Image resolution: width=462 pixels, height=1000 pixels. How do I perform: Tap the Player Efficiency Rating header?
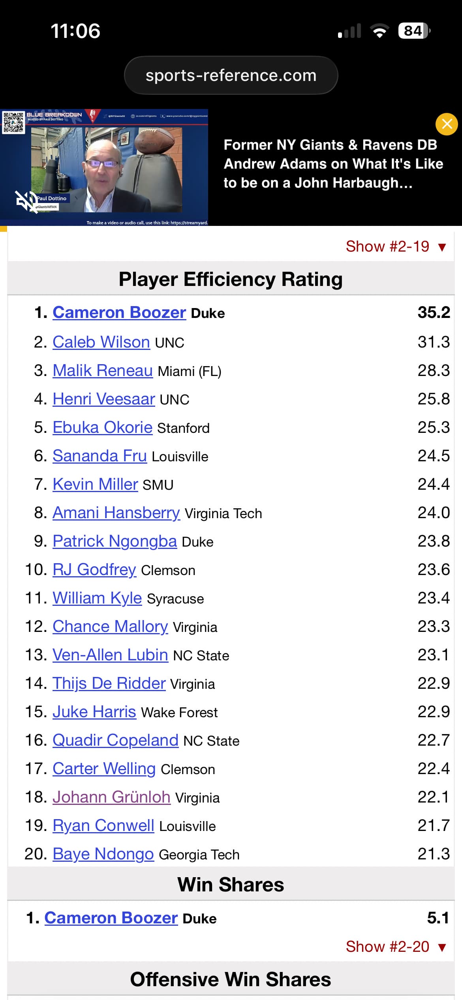[231, 279]
